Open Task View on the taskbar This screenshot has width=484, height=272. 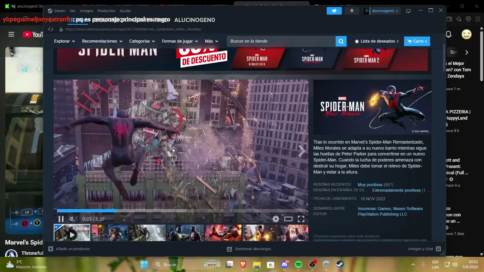coord(230,264)
